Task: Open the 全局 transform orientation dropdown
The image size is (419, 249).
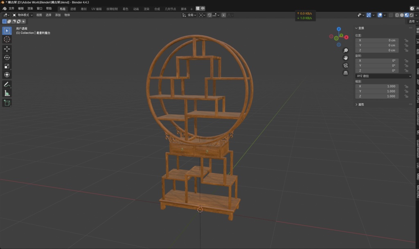Action: pyautogui.click(x=189, y=15)
